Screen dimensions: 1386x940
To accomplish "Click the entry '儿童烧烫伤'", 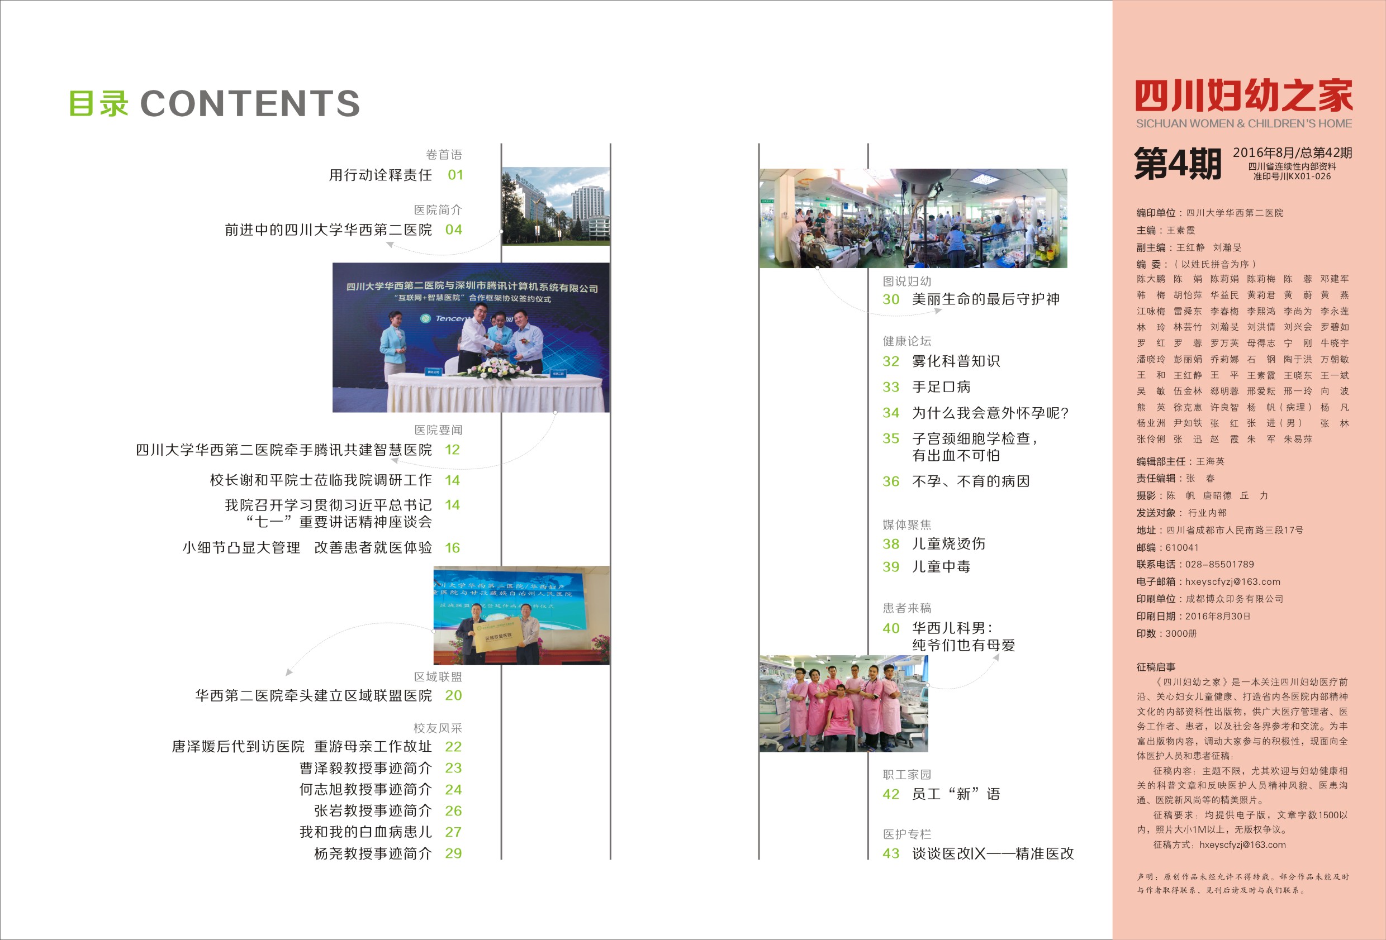I will coord(949,543).
